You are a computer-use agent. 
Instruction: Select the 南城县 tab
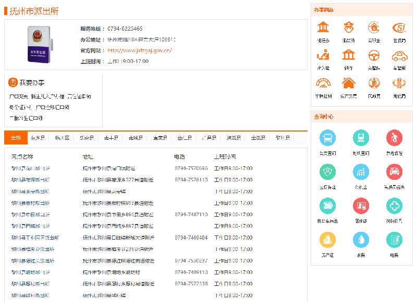point(136,138)
